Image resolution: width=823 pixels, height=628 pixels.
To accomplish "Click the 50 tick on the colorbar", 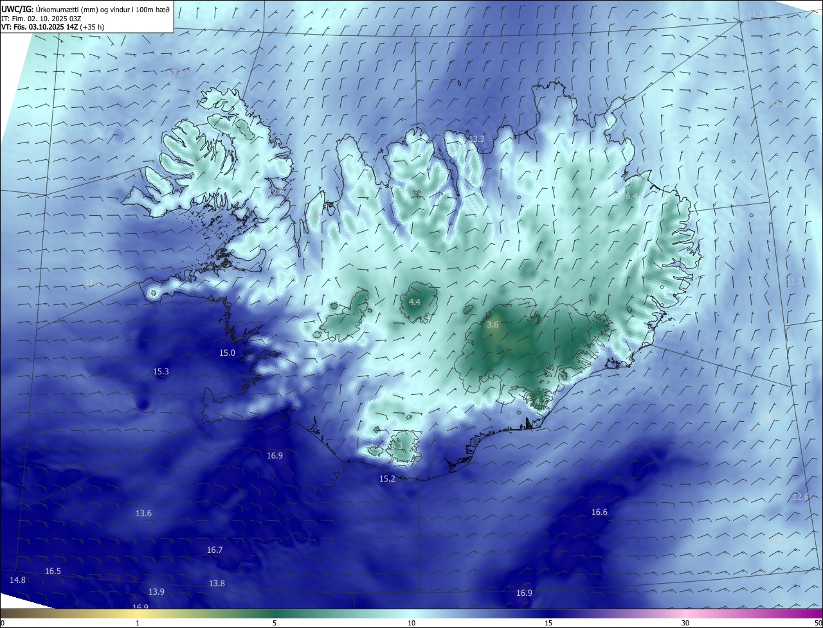I will (x=818, y=623).
